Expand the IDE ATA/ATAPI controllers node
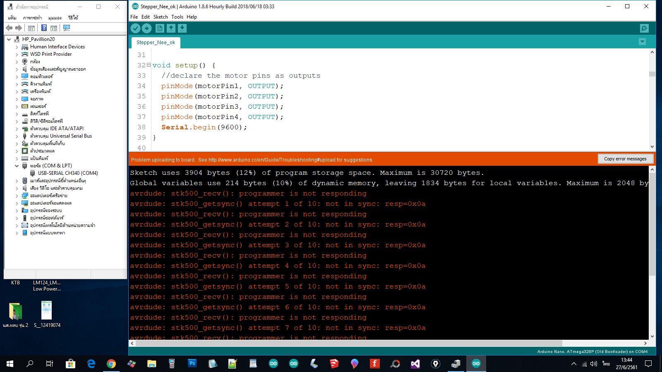Viewport: 662px width, 372px height. click(x=17, y=129)
